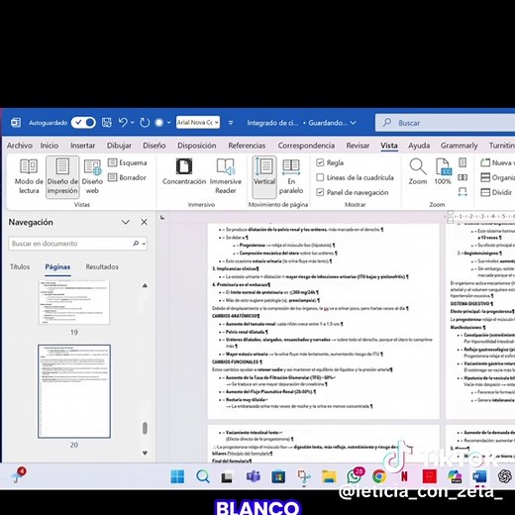Open the undo history dropdown arrow
The image size is (515, 515).
[133, 123]
